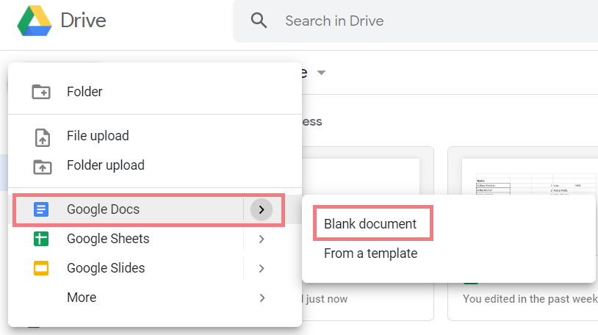Screen dimensions: 598x335
Task: Expand the More submenu chevron
Action: pyautogui.click(x=262, y=298)
